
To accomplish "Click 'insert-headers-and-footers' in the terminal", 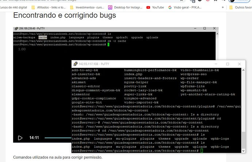I will [x=150, y=78].
